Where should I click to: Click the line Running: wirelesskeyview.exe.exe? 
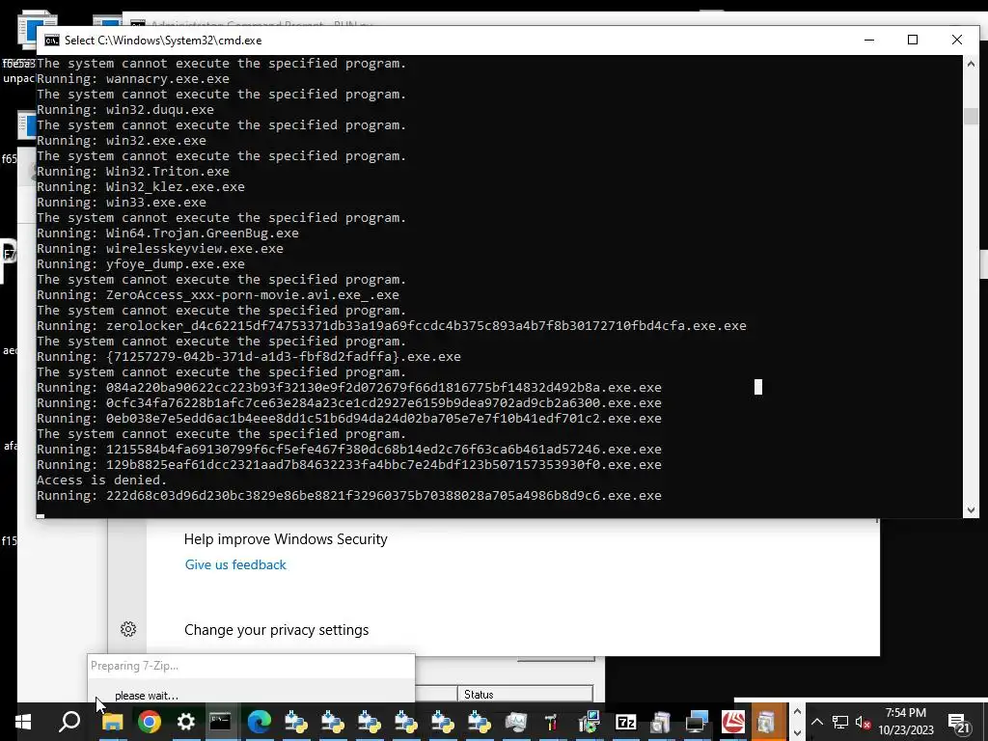[160, 249]
